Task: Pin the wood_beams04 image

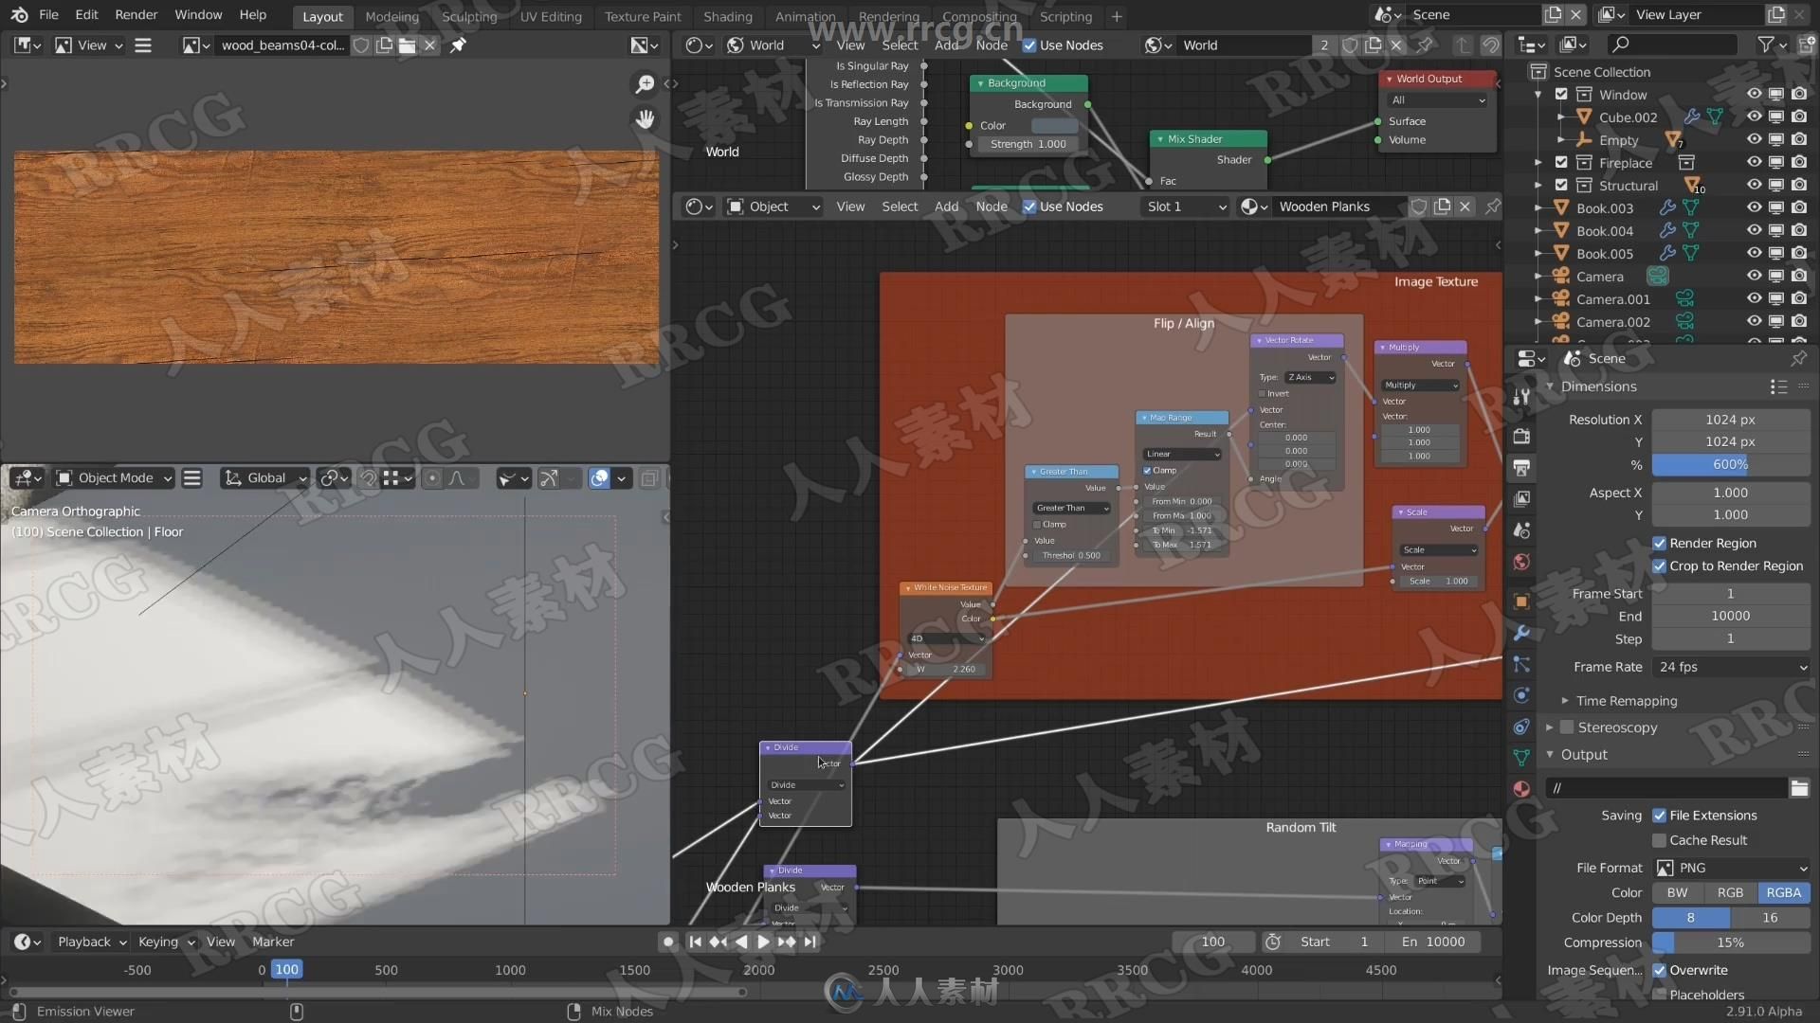Action: (458, 45)
